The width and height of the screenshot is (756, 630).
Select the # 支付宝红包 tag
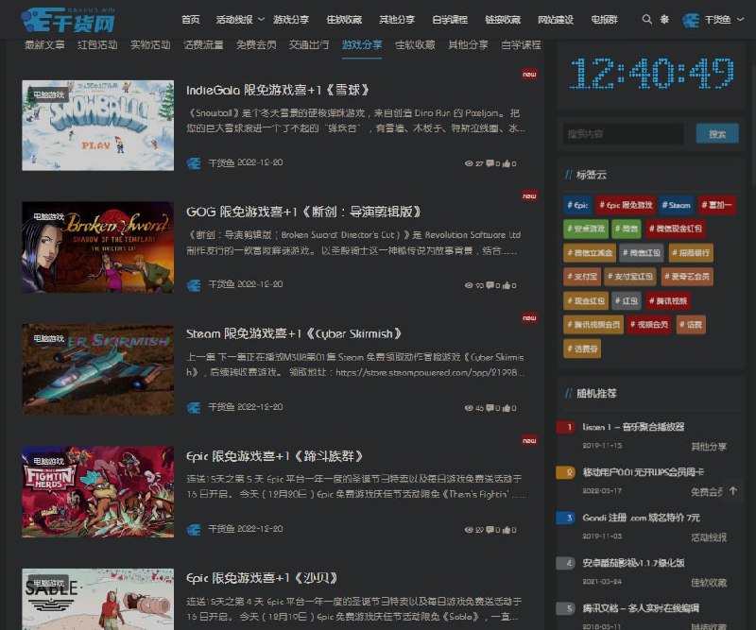[630, 277]
